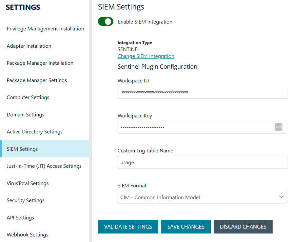Disable the Enable SIEM Integration toggle
Image resolution: width=289 pixels, height=242 pixels.
[106, 22]
